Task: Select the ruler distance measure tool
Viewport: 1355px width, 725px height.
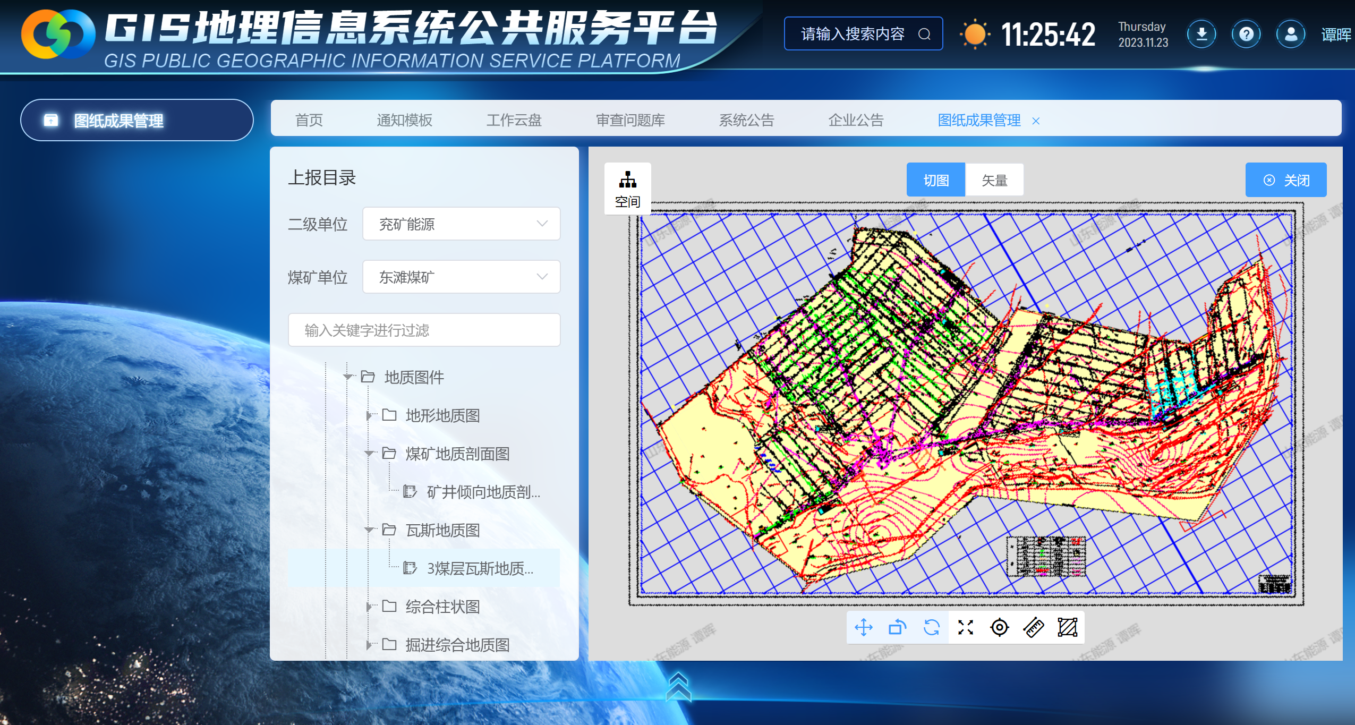Action: (1033, 627)
